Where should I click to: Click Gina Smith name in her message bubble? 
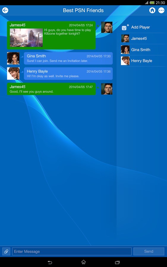[36, 56]
